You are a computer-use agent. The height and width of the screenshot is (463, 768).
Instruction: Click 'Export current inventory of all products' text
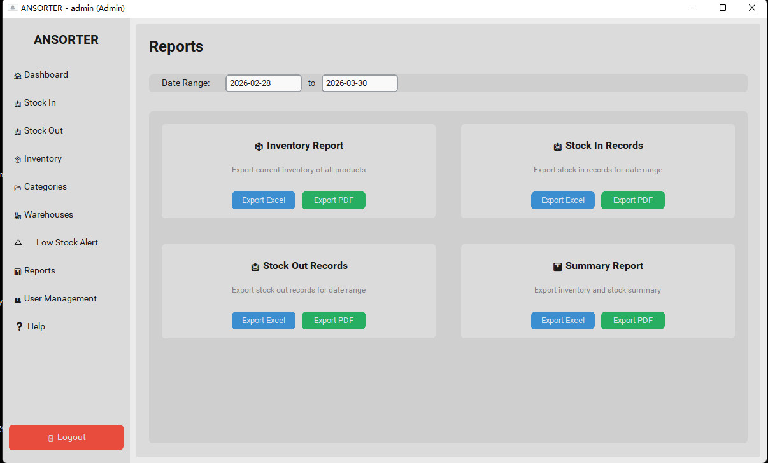pyautogui.click(x=299, y=170)
